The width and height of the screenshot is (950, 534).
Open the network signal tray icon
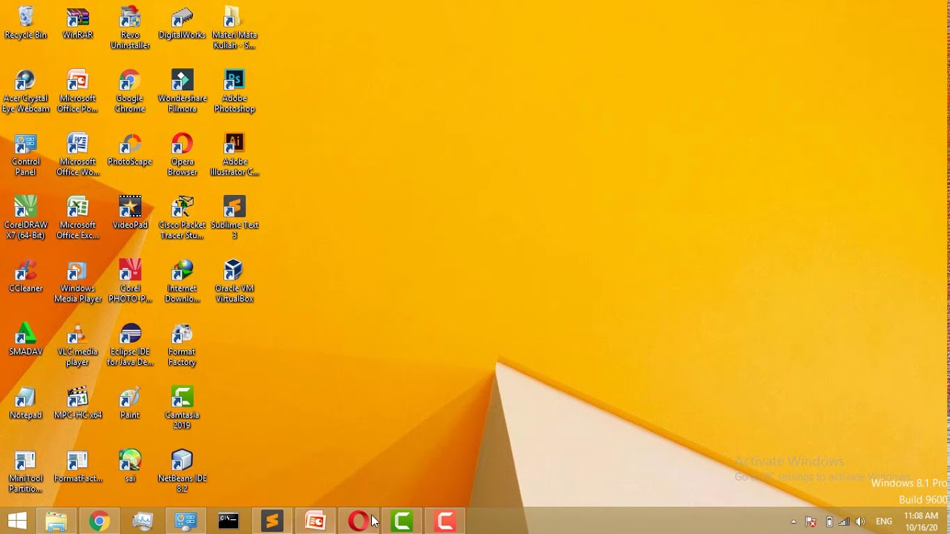(x=844, y=521)
